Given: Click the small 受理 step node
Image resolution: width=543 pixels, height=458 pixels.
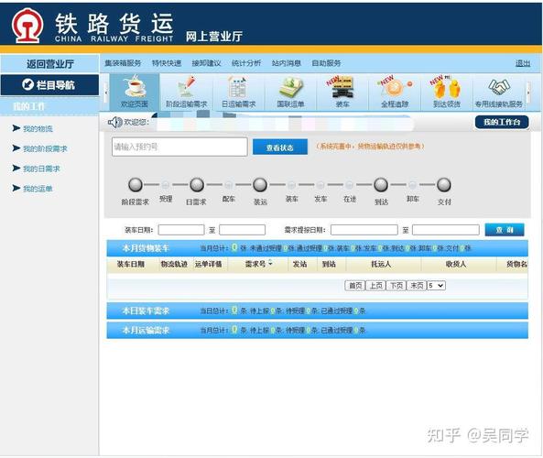Looking at the screenshot, I should [166, 185].
